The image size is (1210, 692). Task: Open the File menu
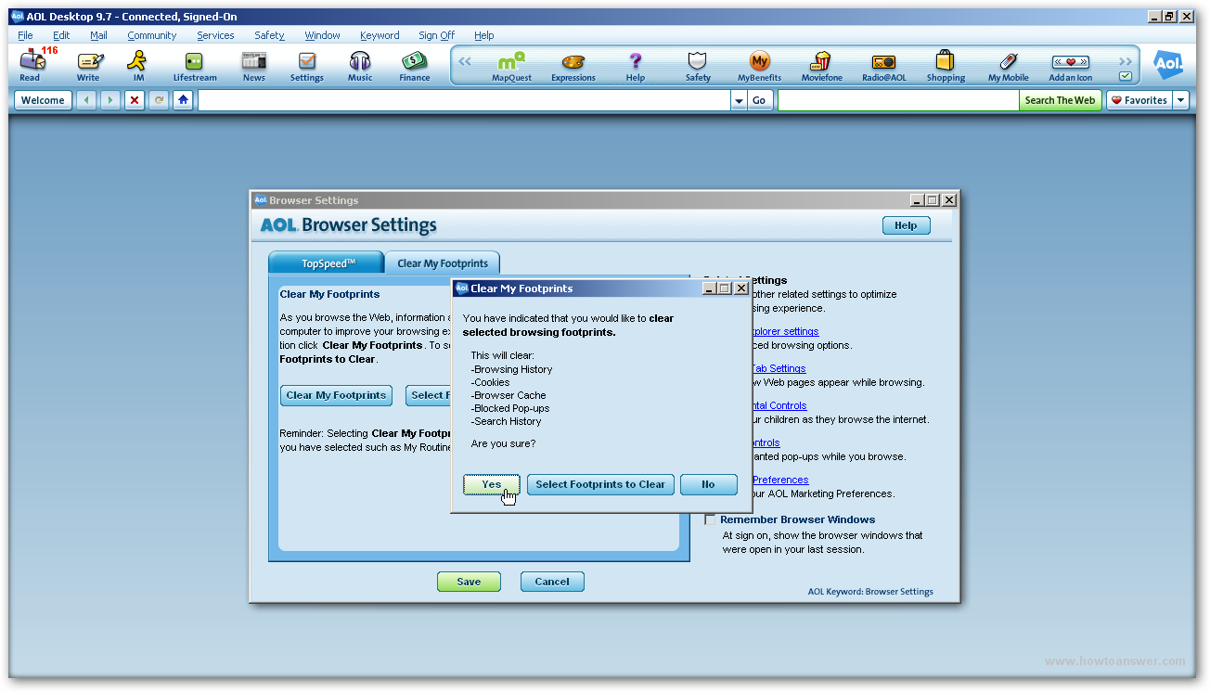click(x=25, y=35)
